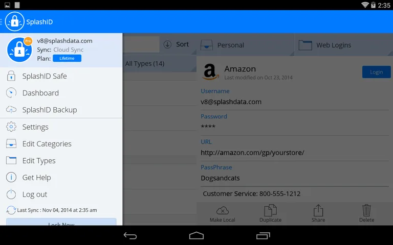The height and width of the screenshot is (245, 393).
Task: Tap the Edit Categories tray icon
Action: [11, 144]
